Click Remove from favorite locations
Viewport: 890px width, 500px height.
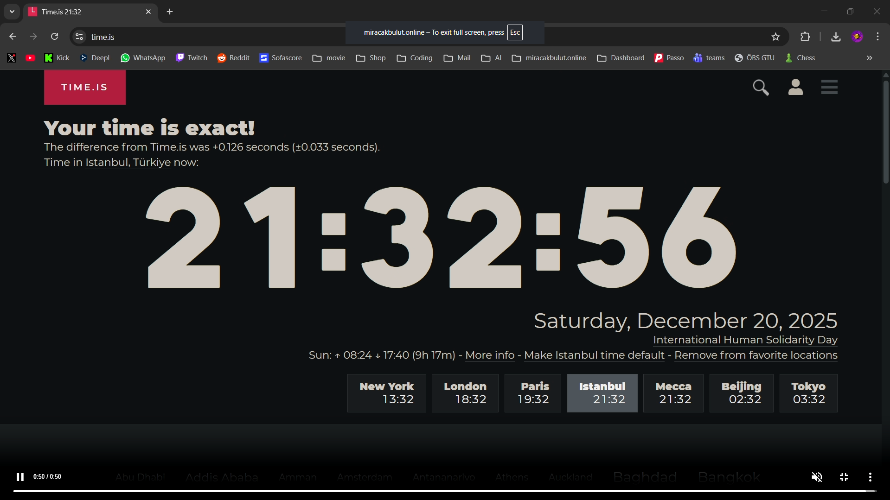pyautogui.click(x=756, y=355)
